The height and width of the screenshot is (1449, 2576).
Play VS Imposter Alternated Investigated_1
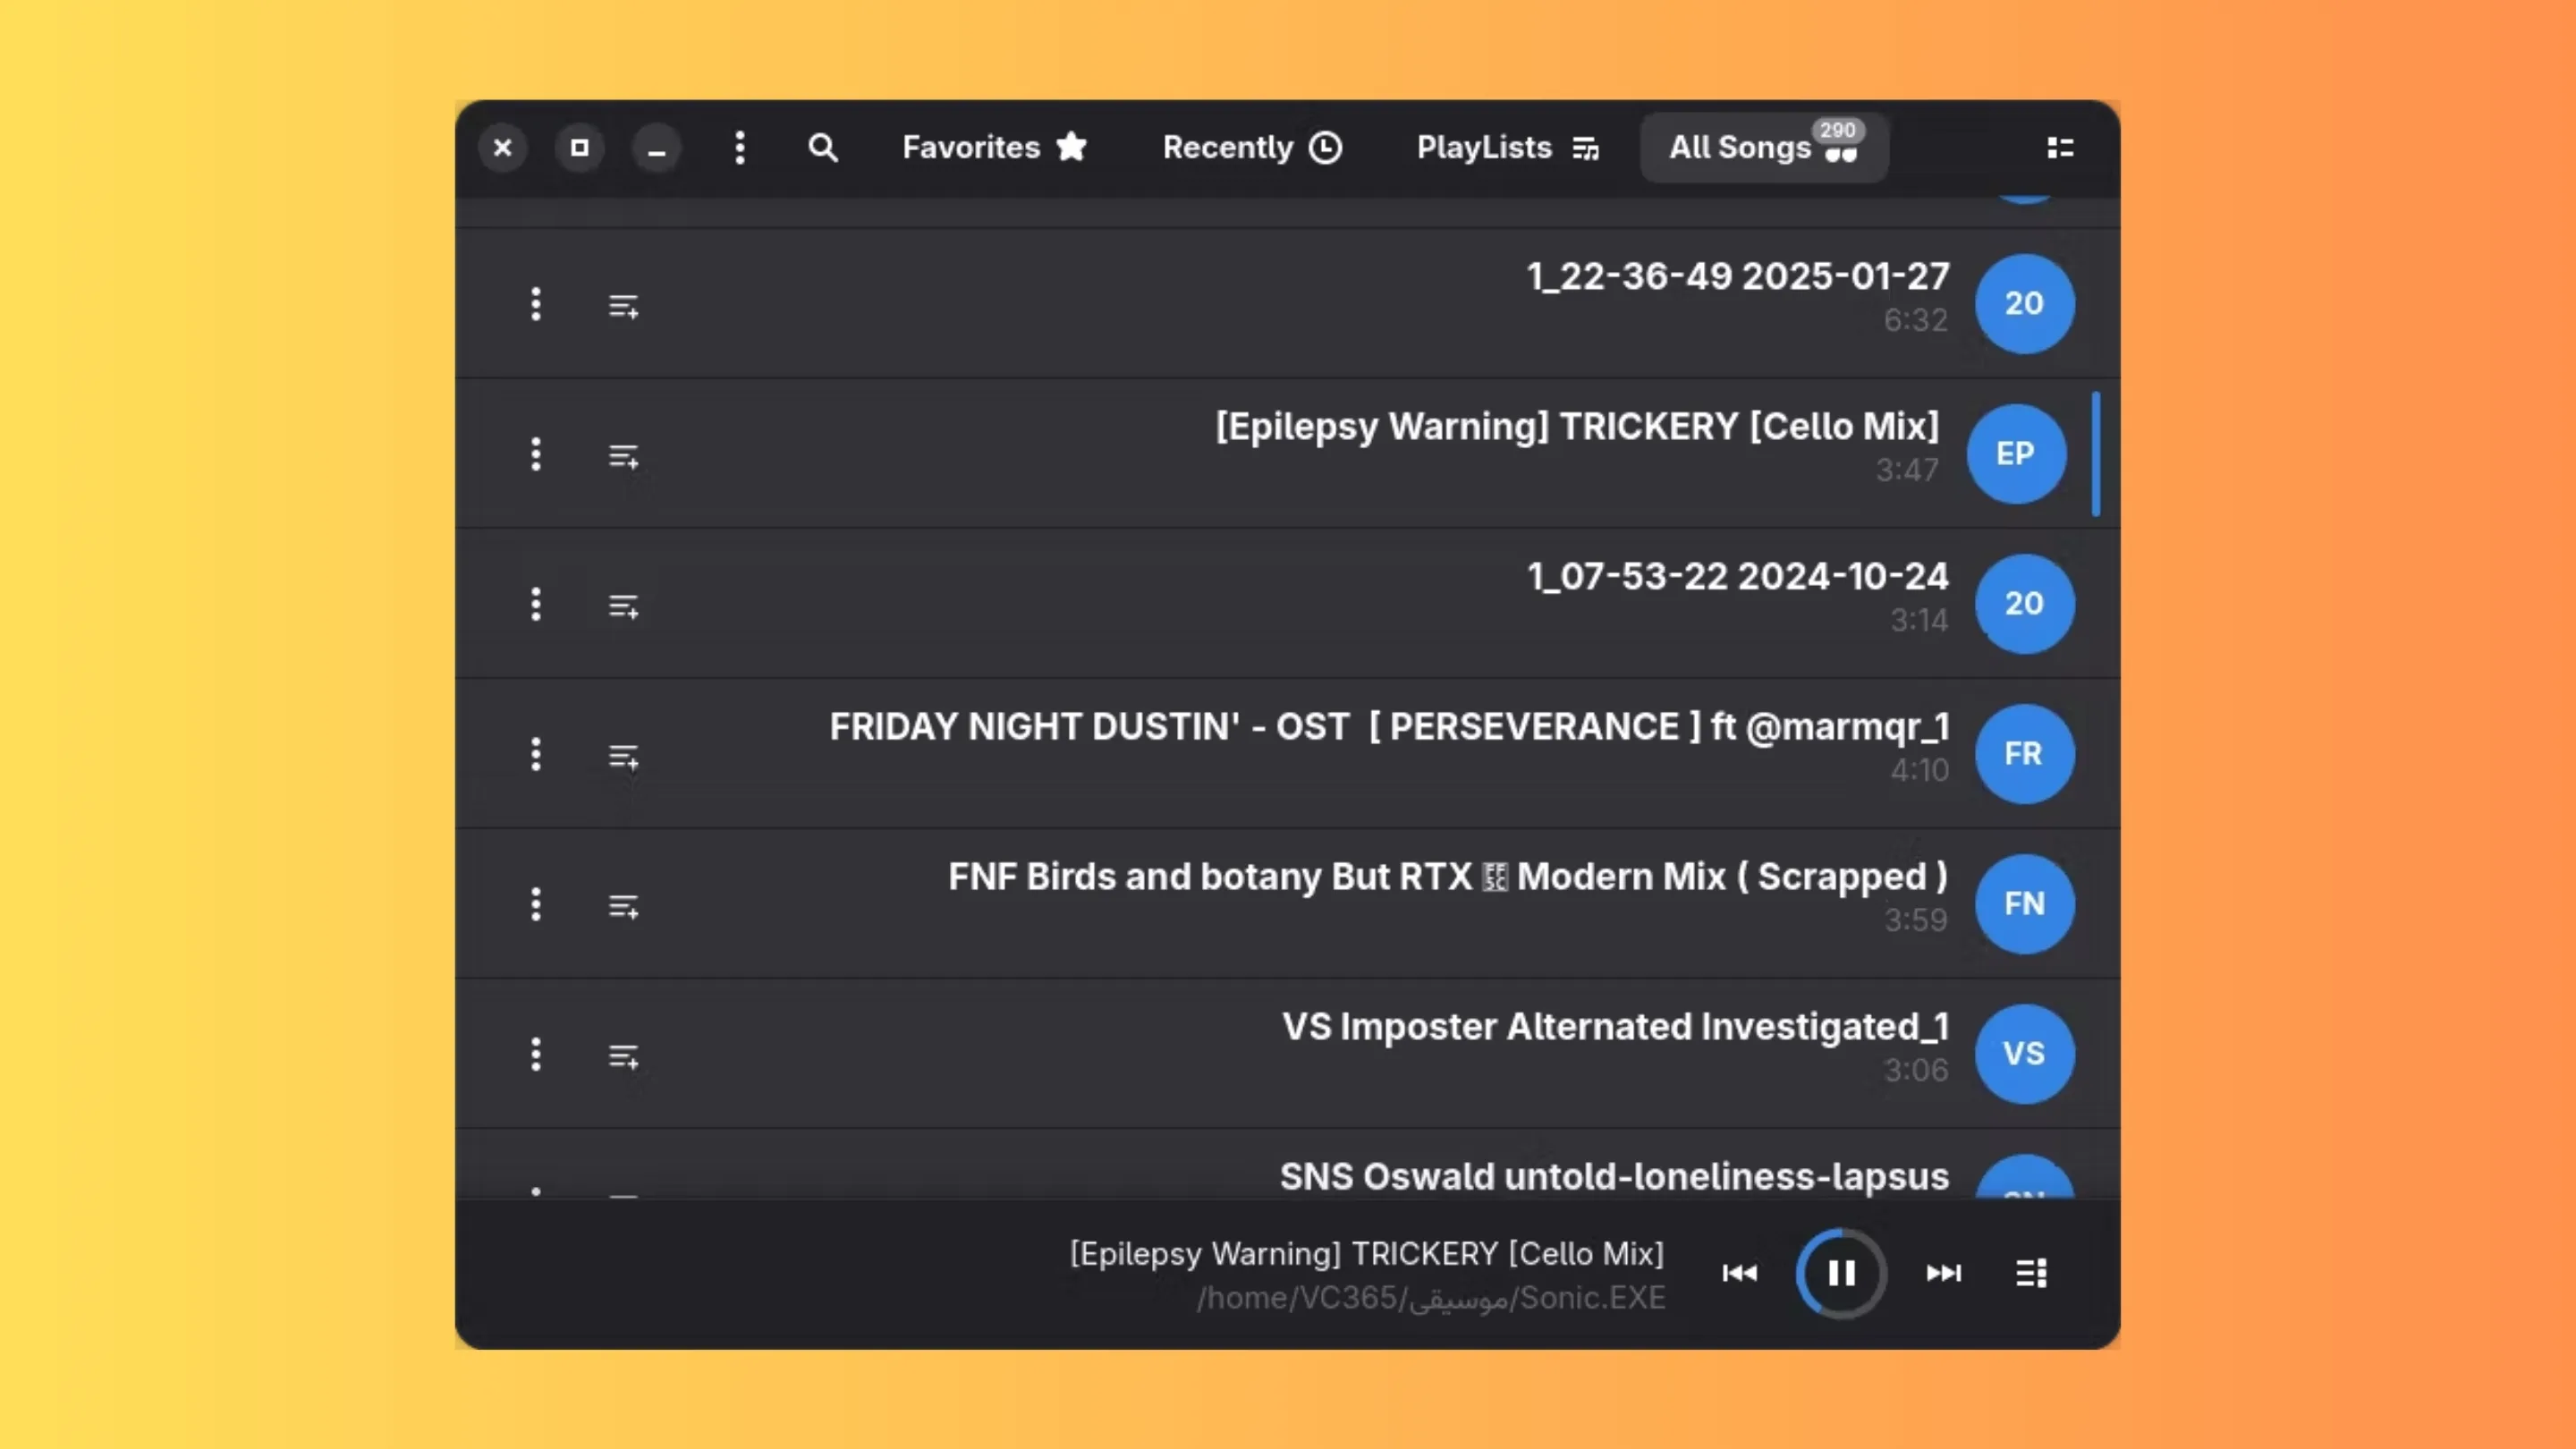click(x=1615, y=1027)
